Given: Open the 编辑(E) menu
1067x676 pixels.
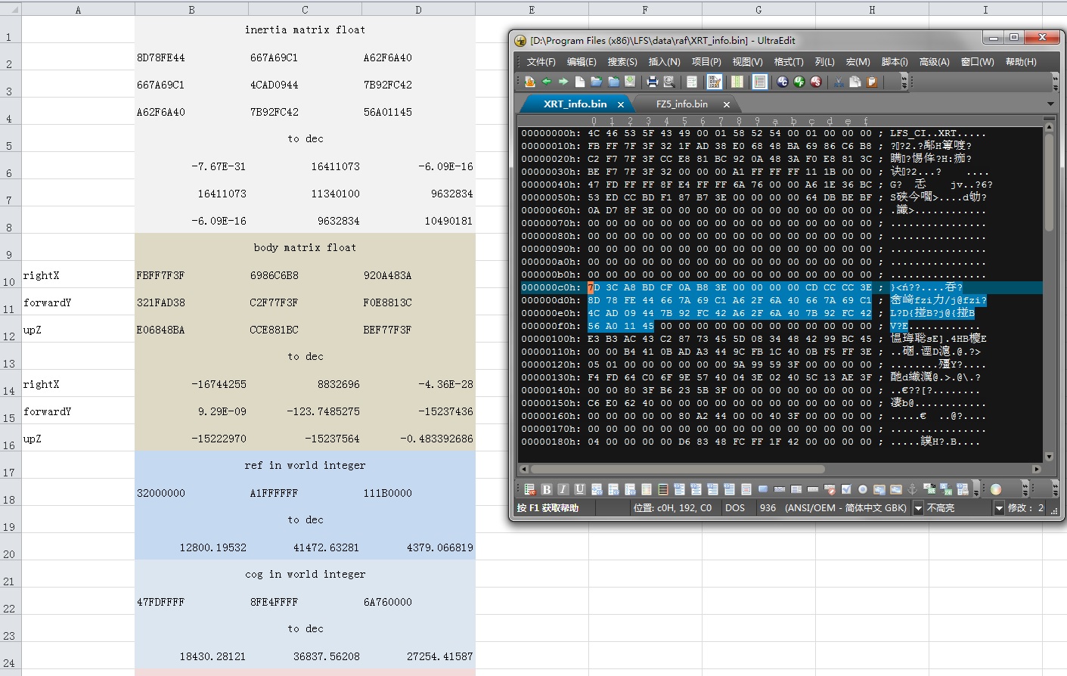Looking at the screenshot, I should tap(582, 62).
